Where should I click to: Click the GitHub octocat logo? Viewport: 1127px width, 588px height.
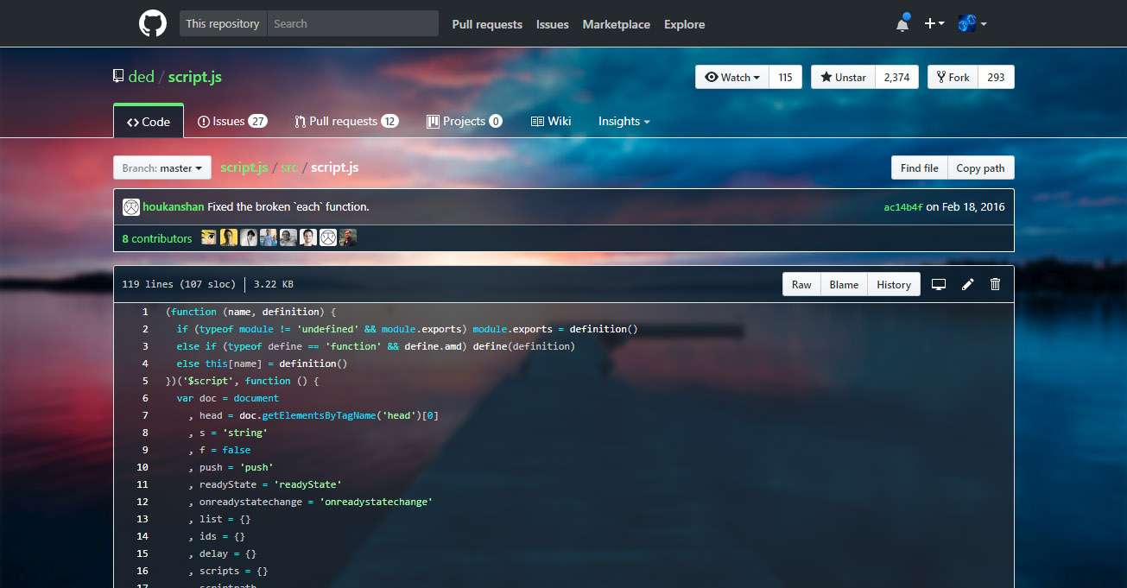[152, 23]
